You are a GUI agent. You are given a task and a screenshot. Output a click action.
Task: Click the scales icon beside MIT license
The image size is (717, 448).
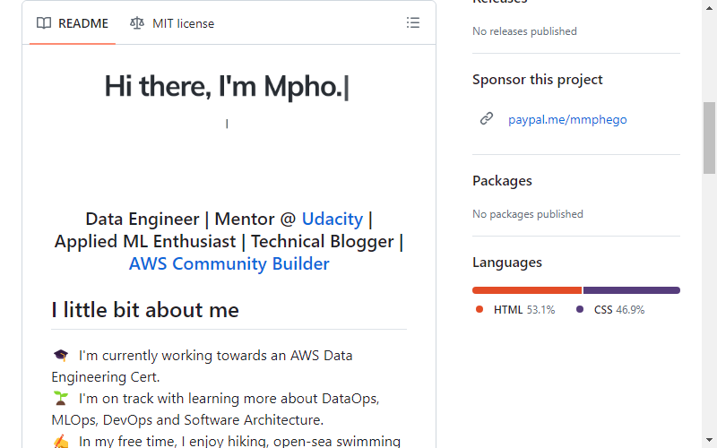[137, 23]
